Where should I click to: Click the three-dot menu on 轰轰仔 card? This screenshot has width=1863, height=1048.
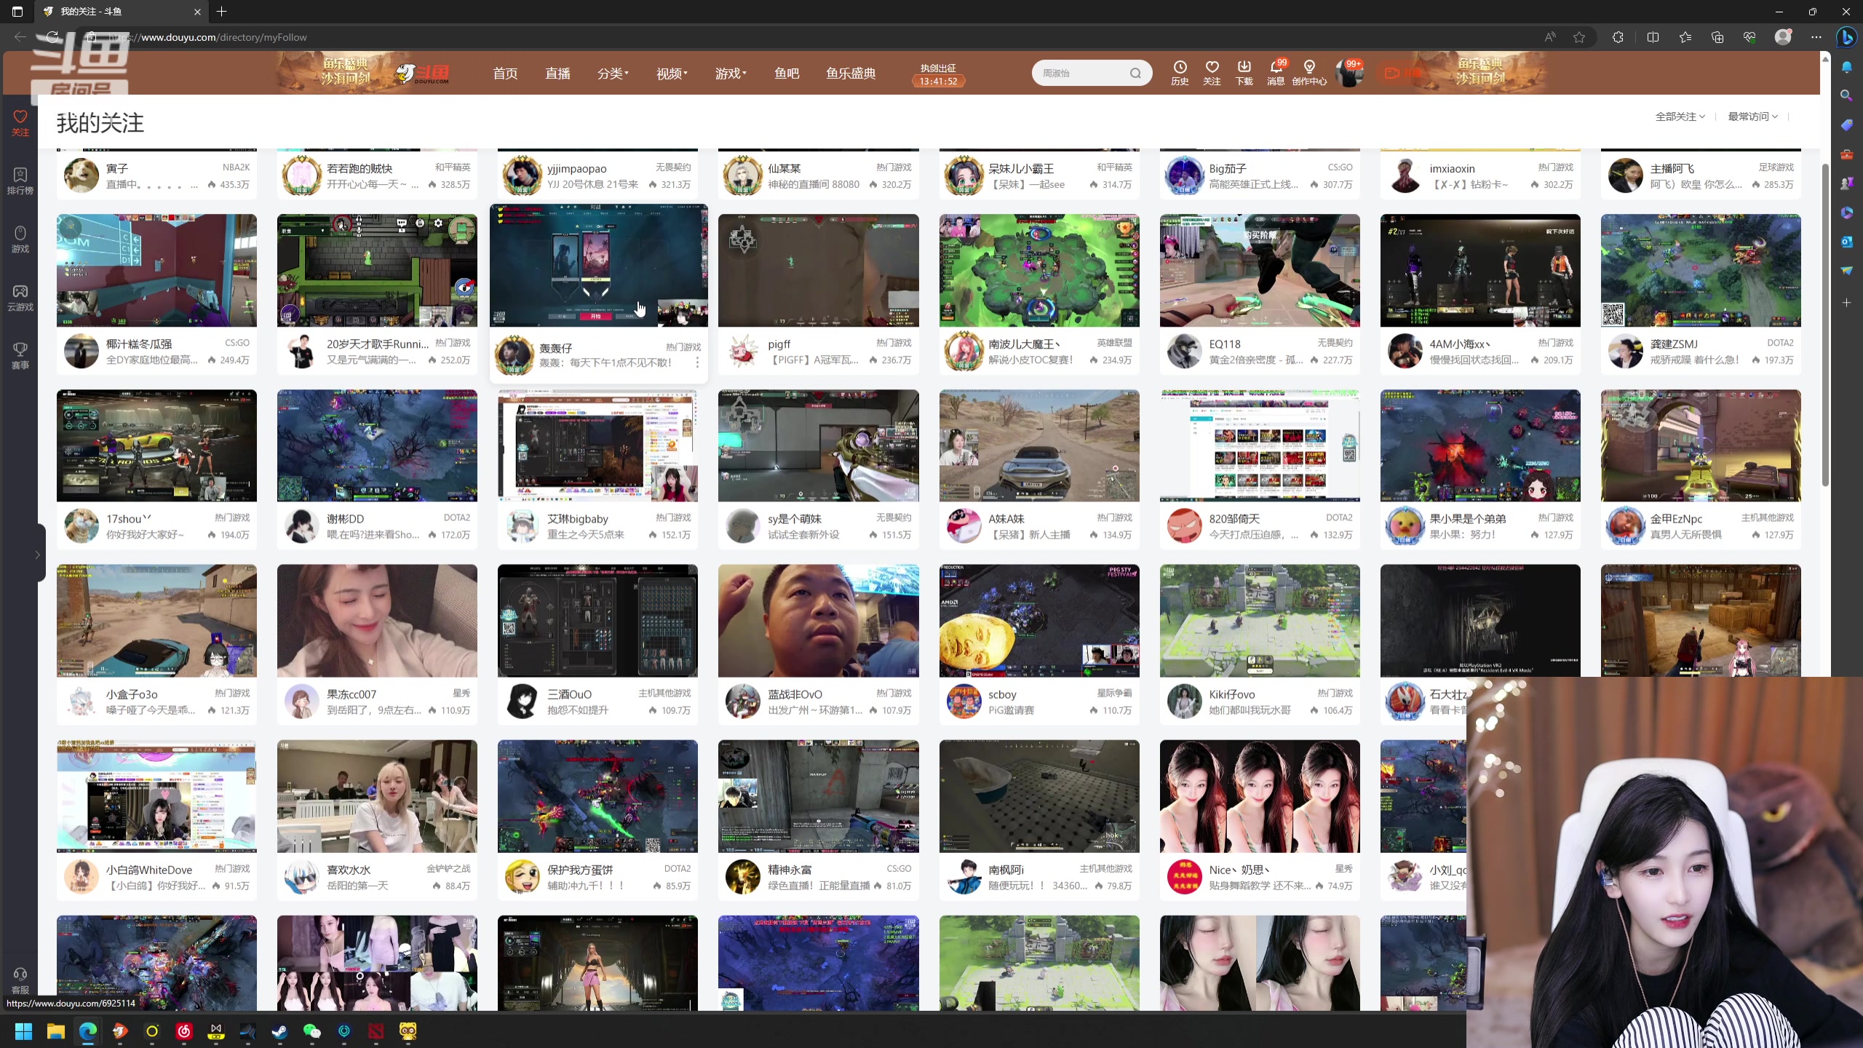pos(696,362)
